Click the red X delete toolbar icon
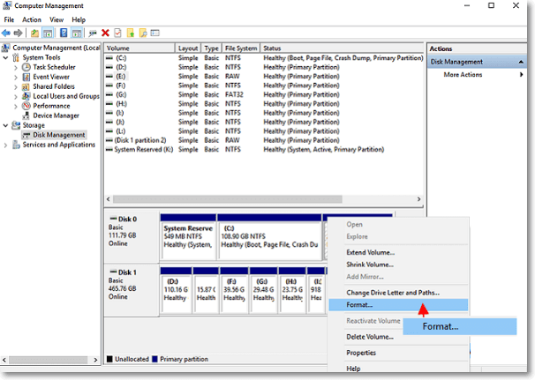535x380 pixels. (106, 33)
